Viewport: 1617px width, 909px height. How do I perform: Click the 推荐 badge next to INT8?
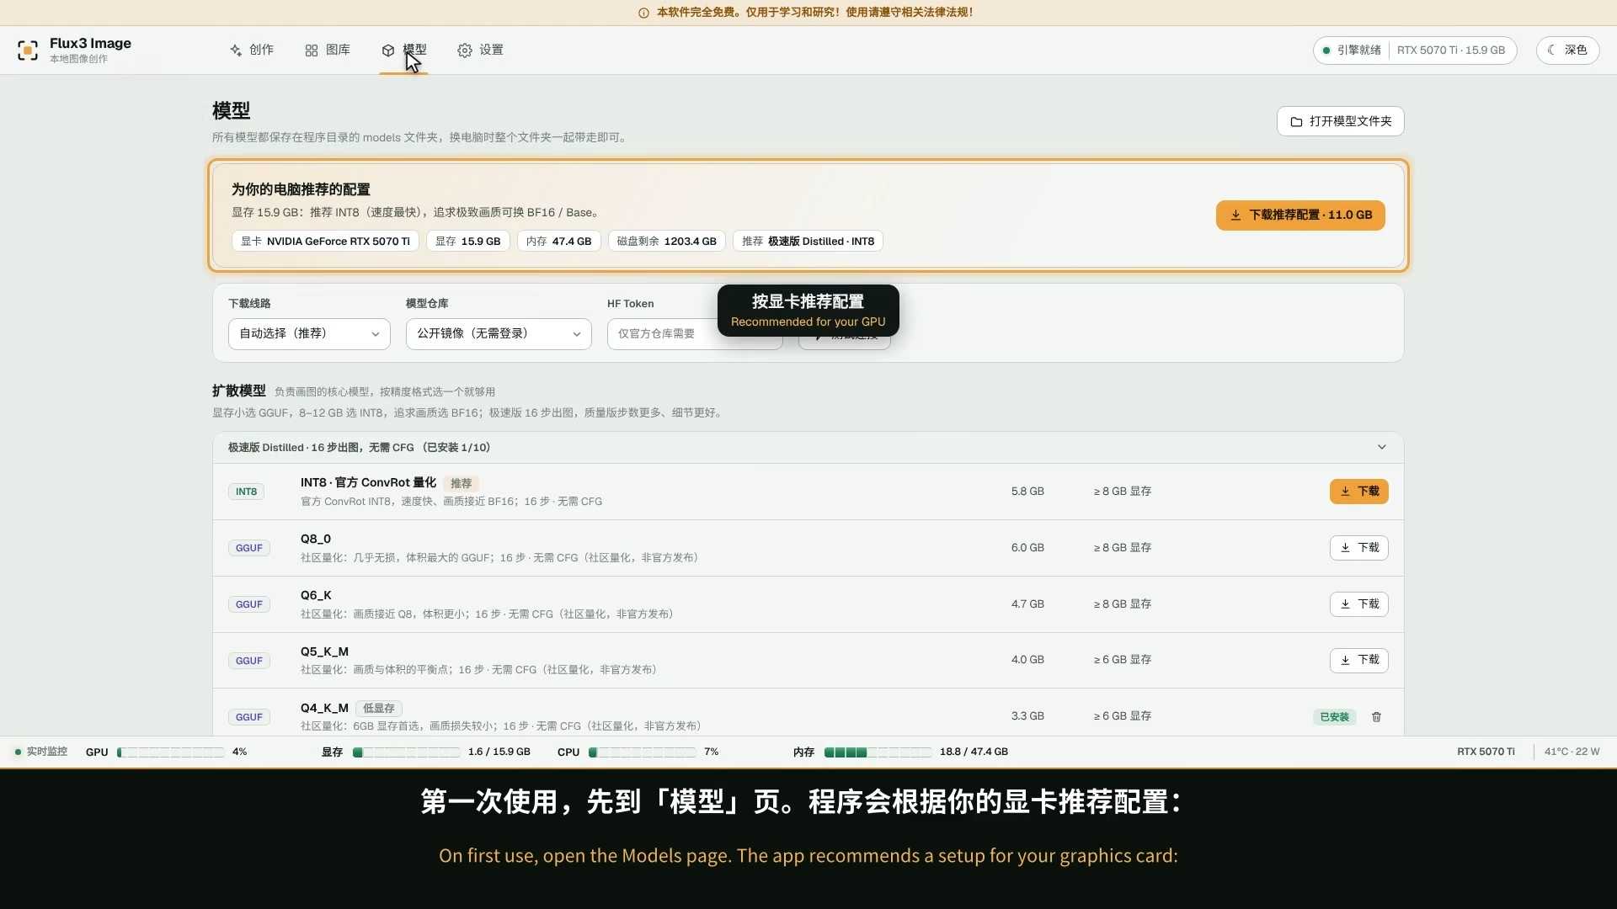461,484
